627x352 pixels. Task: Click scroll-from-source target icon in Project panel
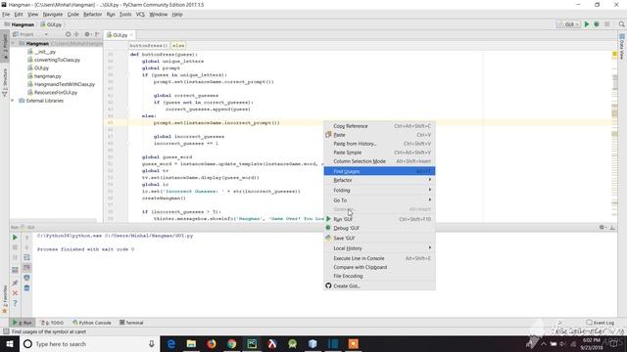[68, 34]
